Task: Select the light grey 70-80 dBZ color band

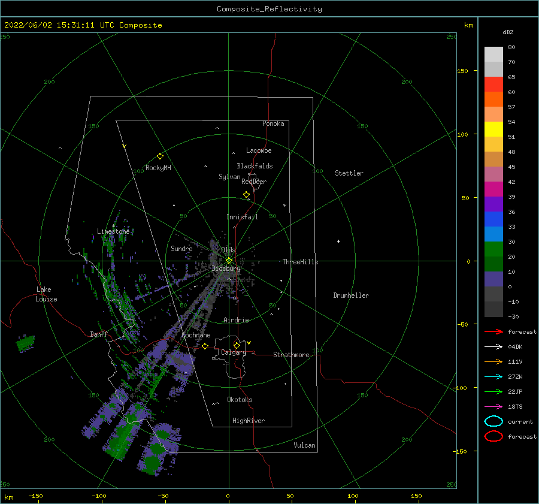Action: coord(493,55)
